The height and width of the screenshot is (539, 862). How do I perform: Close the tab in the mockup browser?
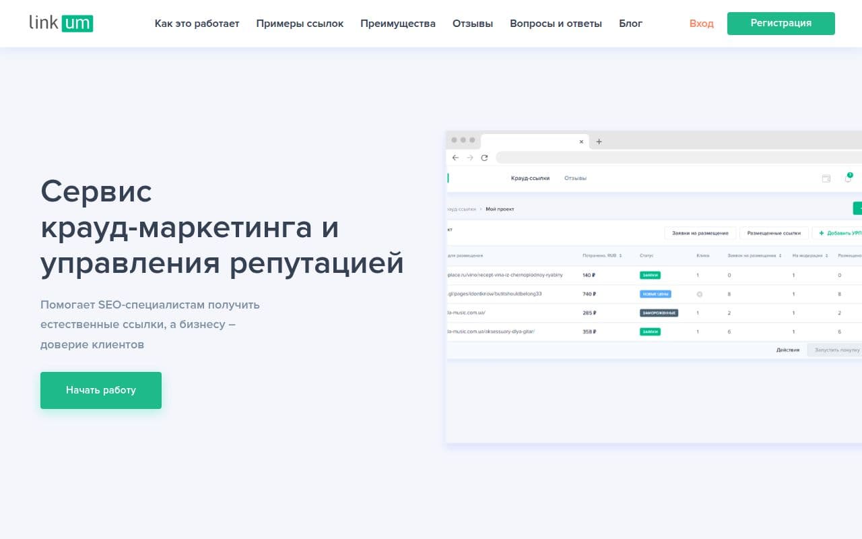[582, 141]
